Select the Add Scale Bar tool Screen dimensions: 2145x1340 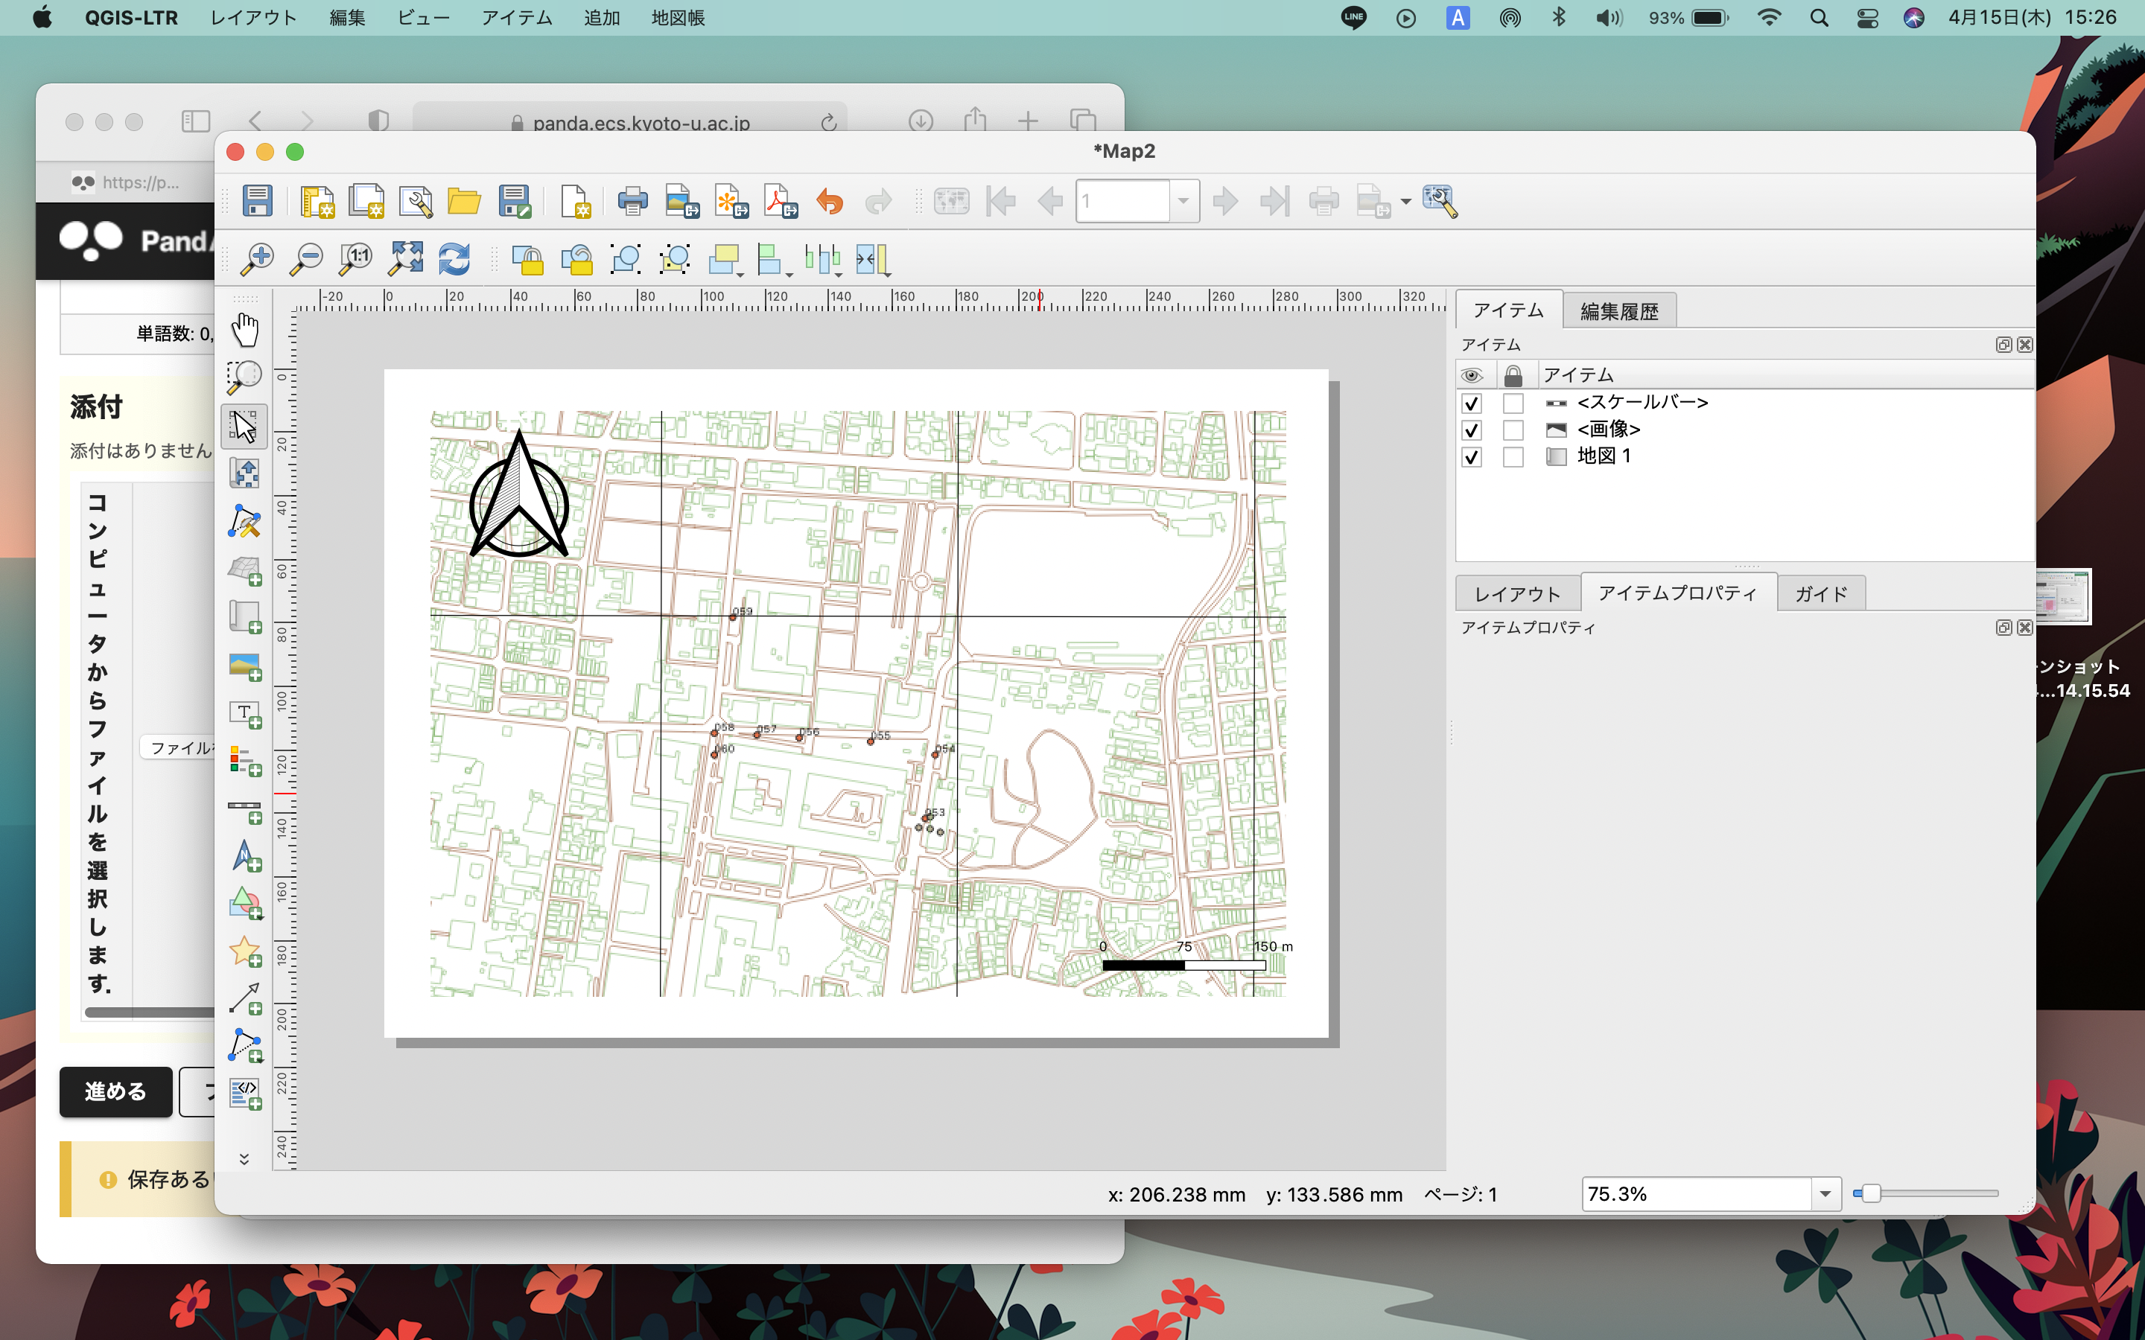[x=244, y=809]
